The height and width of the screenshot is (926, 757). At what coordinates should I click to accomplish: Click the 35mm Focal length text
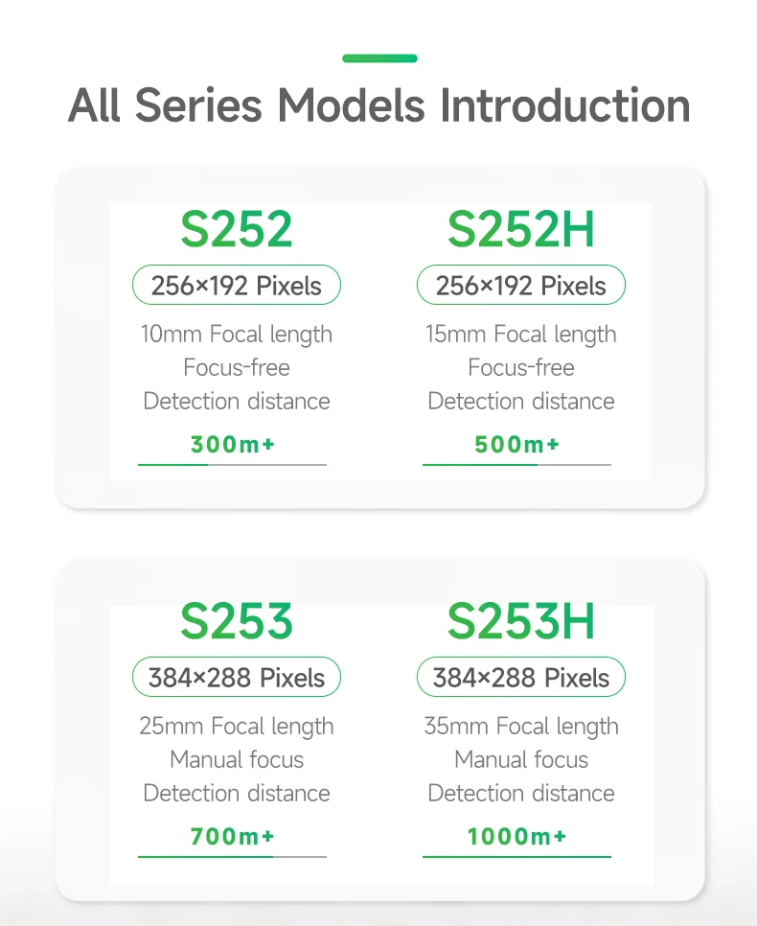(521, 727)
